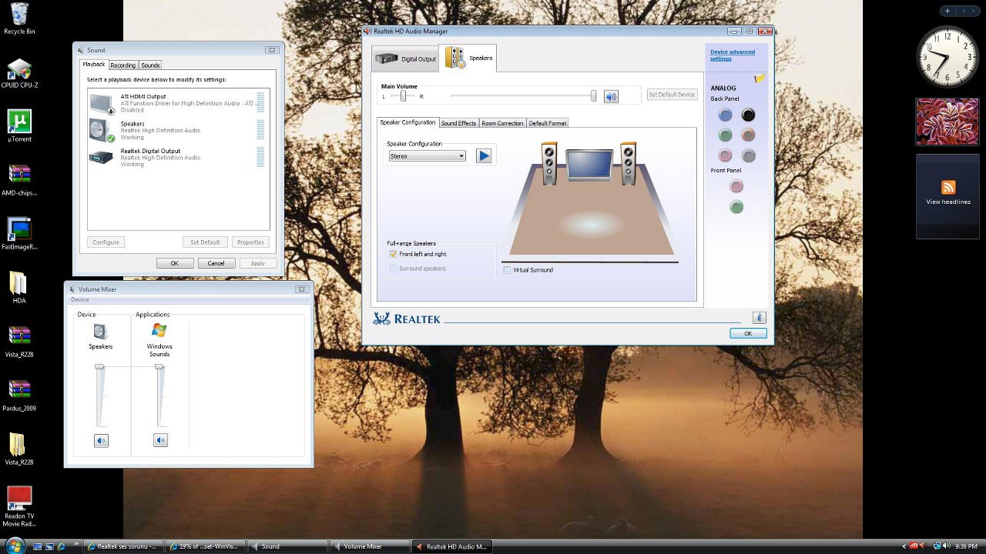Image resolution: width=986 pixels, height=554 pixels.
Task: Click Set Default Device button
Action: tap(672, 95)
